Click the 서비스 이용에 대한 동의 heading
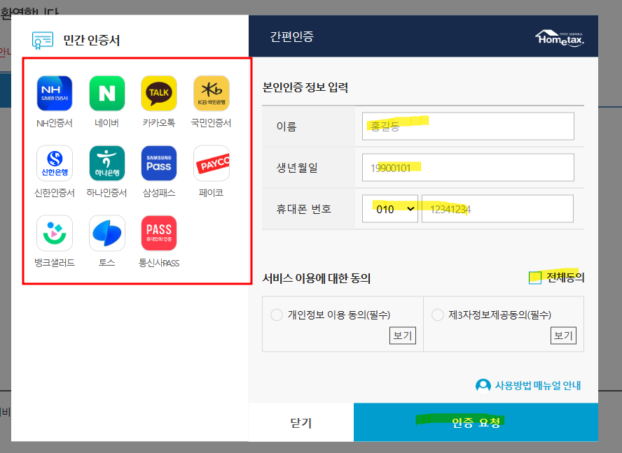 click(x=316, y=278)
